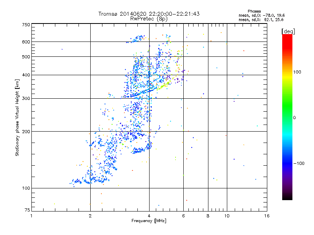
Task: Click y-axis tick label '500'
Action: tap(26, 57)
